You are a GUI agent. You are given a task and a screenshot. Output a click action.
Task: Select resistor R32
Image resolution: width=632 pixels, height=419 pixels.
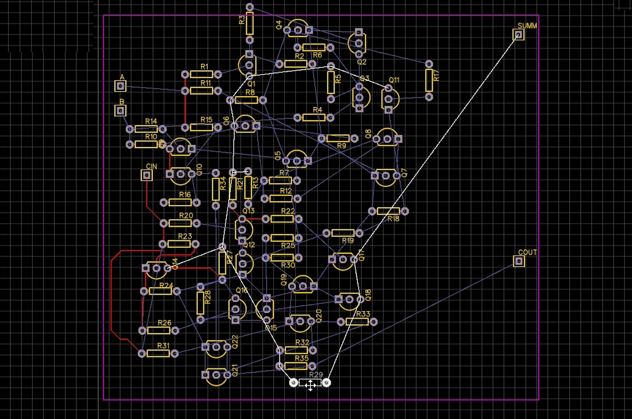tap(297, 350)
